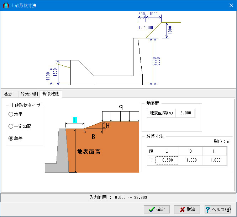
Task: Click the red X icon on 取消
Action: [182, 210]
